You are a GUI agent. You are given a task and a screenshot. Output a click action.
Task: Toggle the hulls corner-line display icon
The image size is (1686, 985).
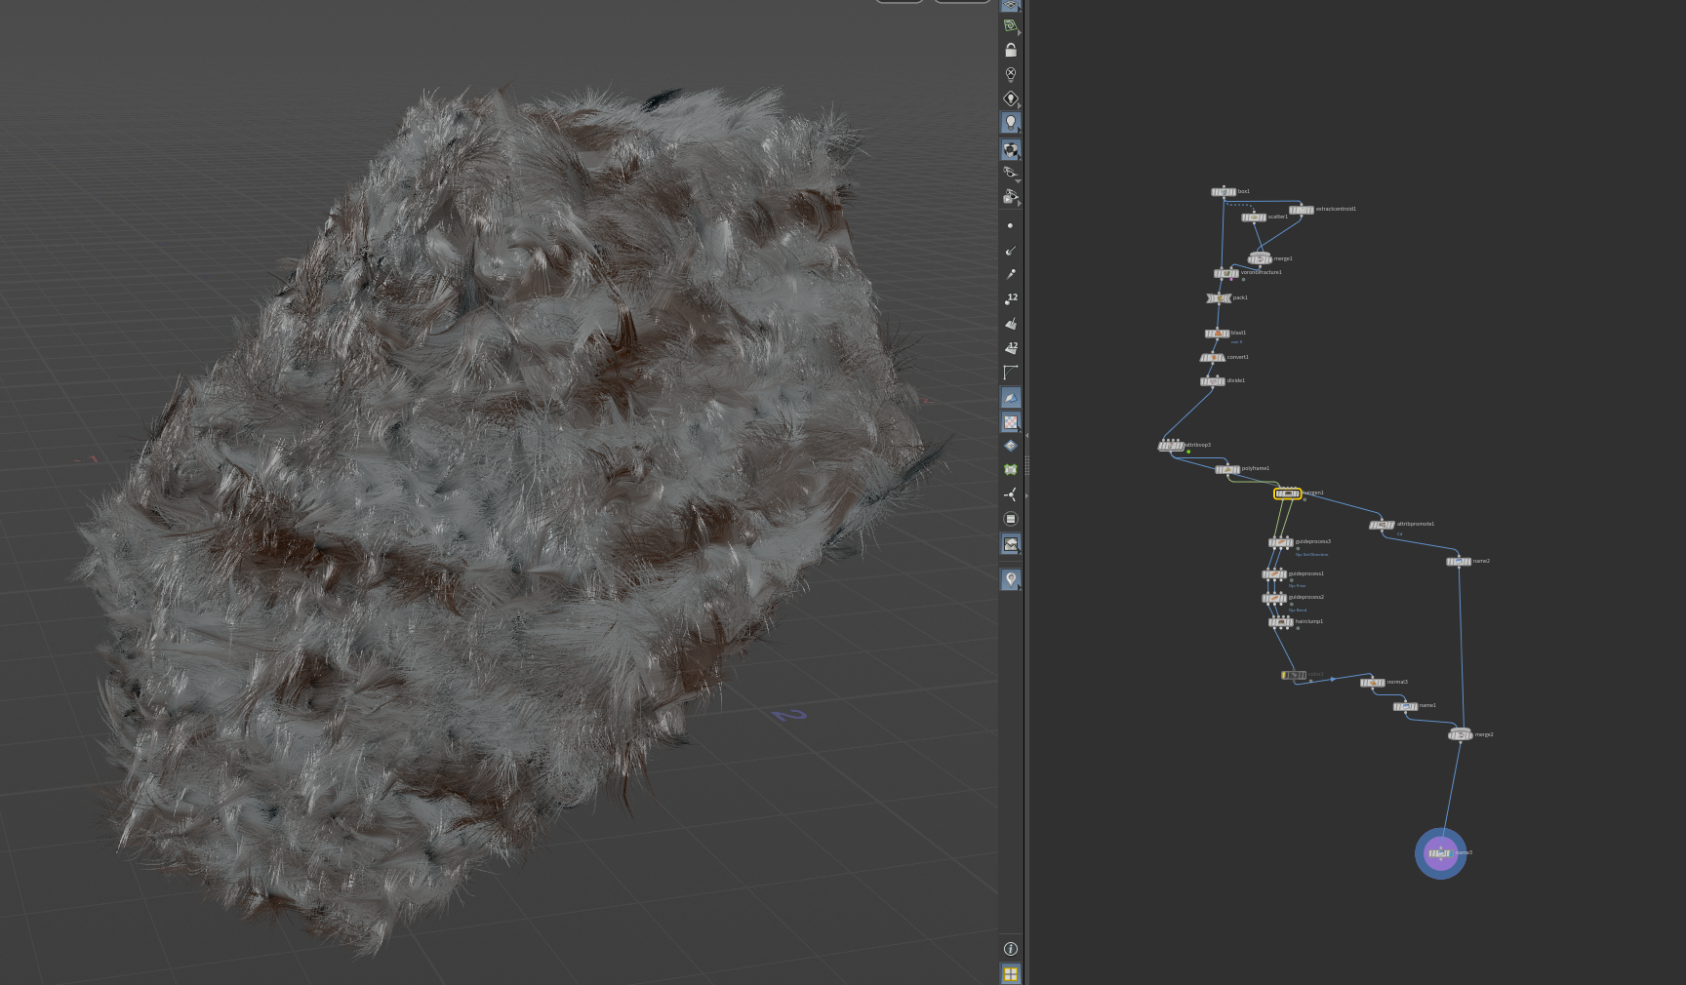1011,373
